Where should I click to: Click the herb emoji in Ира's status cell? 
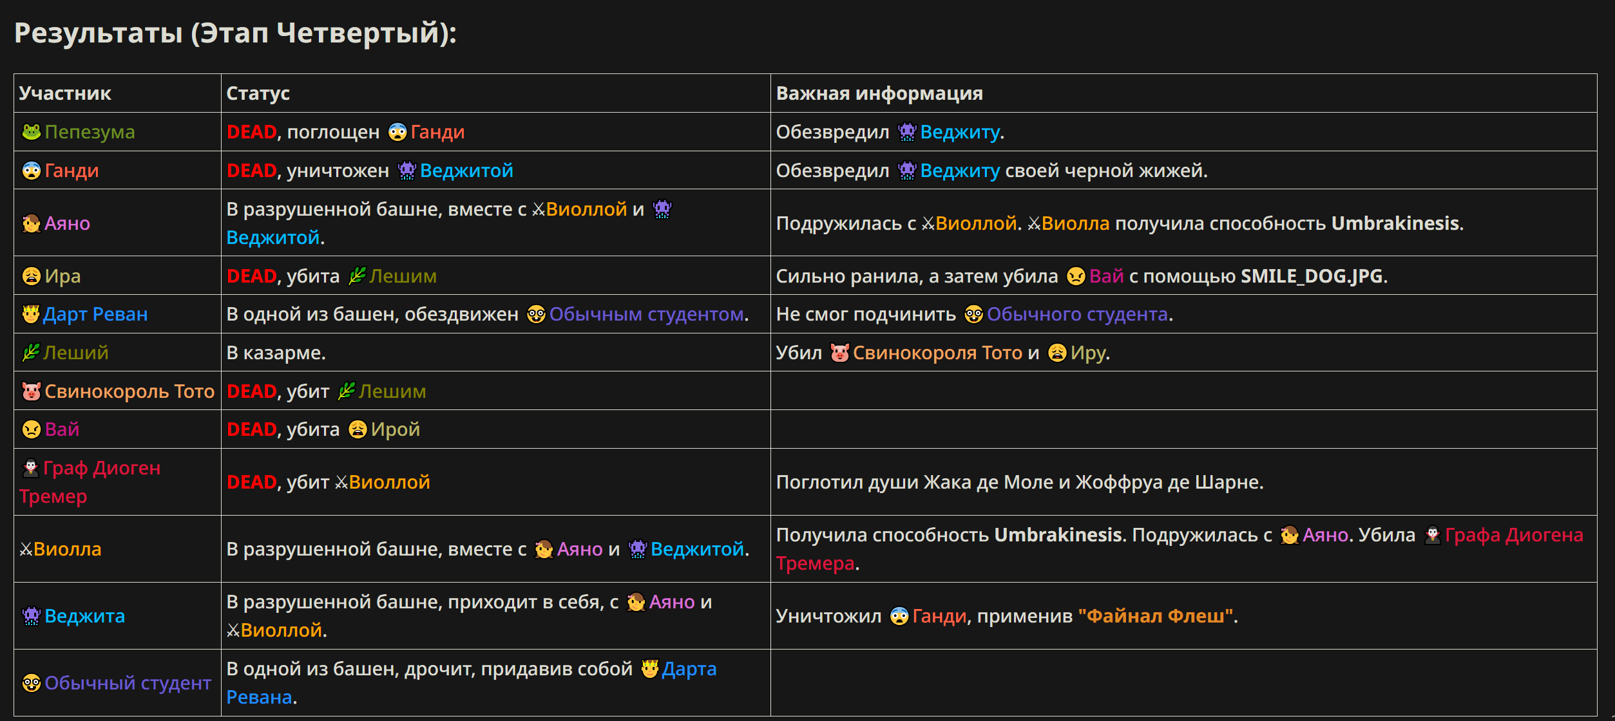click(x=357, y=276)
